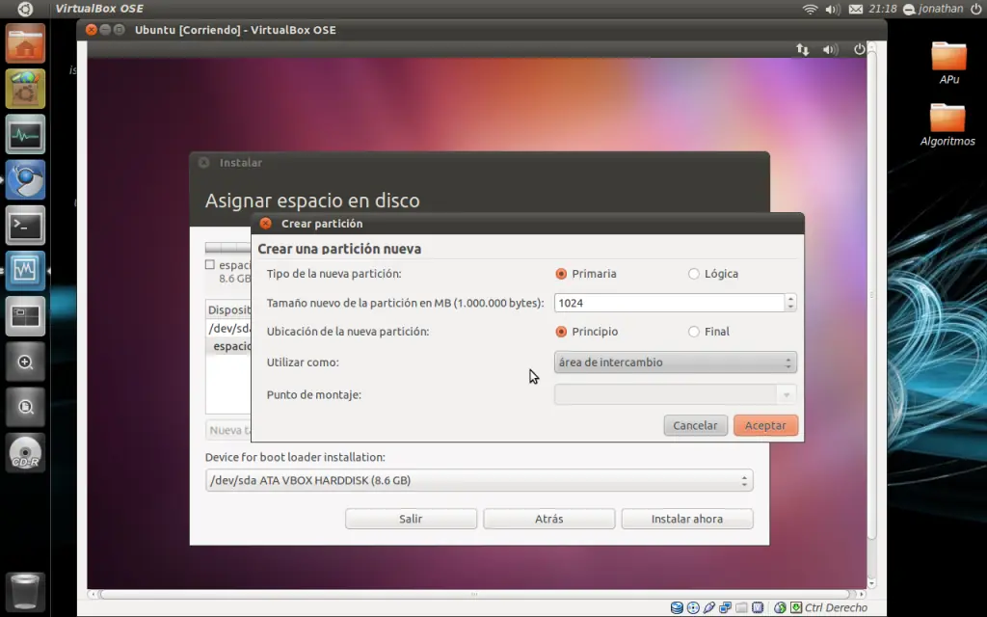Click the 'Ctrl Derecho' host key label
The width and height of the screenshot is (987, 617).
[x=836, y=607]
